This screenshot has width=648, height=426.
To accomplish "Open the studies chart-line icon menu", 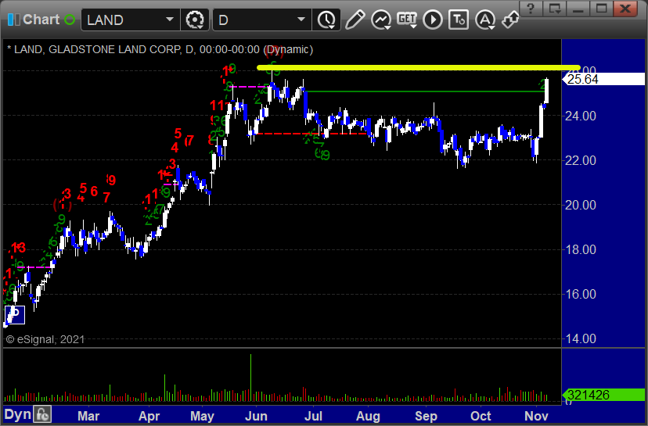I will coord(381,20).
